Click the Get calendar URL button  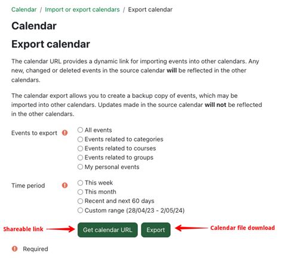pos(107,230)
